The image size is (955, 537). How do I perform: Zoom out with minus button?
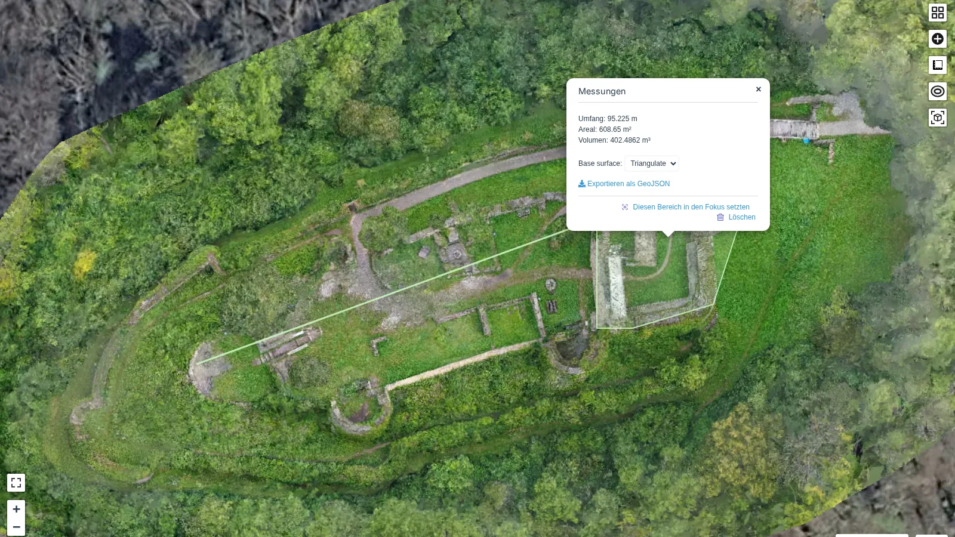pyautogui.click(x=16, y=527)
